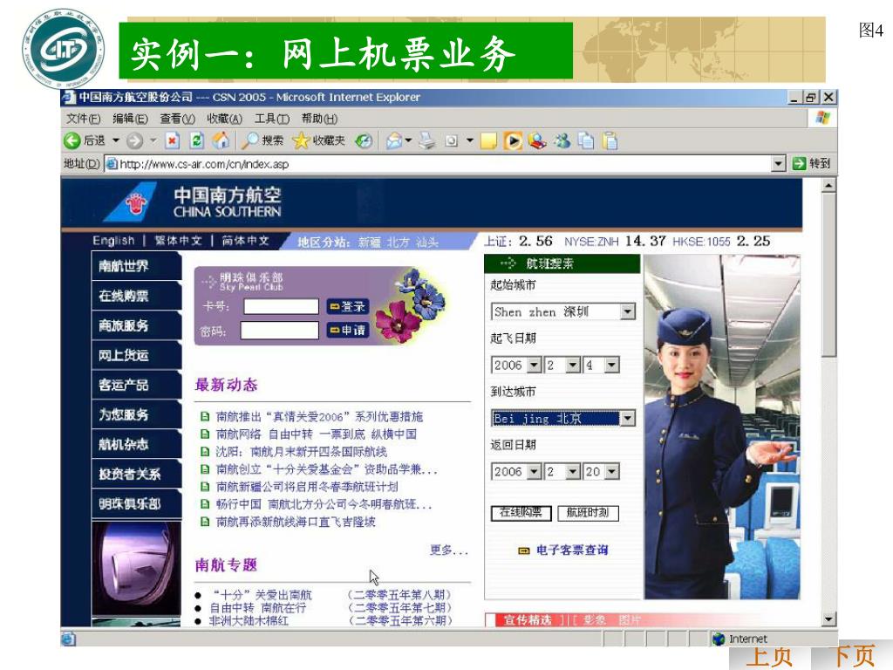The height and width of the screenshot is (670, 893).
Task: Open the 收藏(A) menu
Action: (224, 119)
